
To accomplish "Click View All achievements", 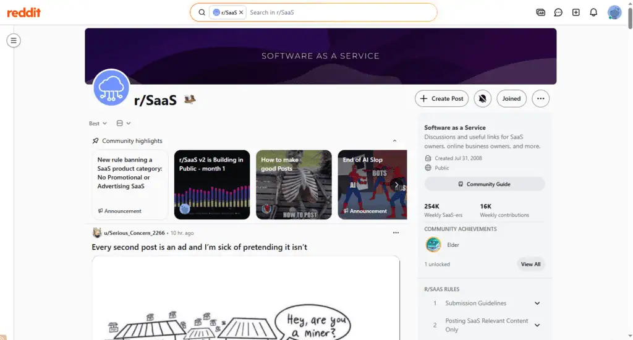I will tap(530, 264).
